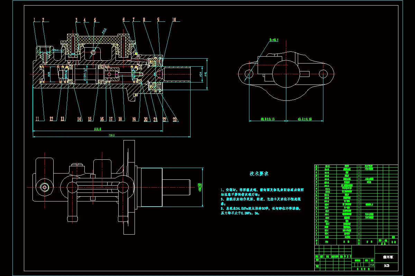The width and height of the screenshot is (415, 276).
Task: Click part callout number 4
Action: tap(84, 20)
